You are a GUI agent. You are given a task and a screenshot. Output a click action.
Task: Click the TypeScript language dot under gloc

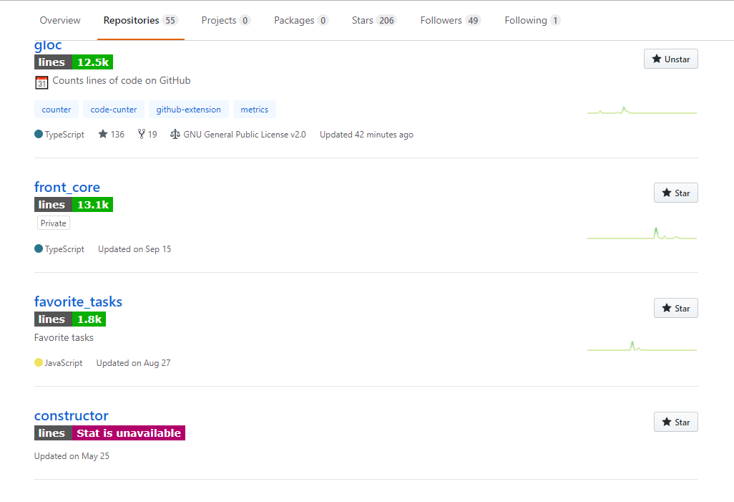[38, 134]
